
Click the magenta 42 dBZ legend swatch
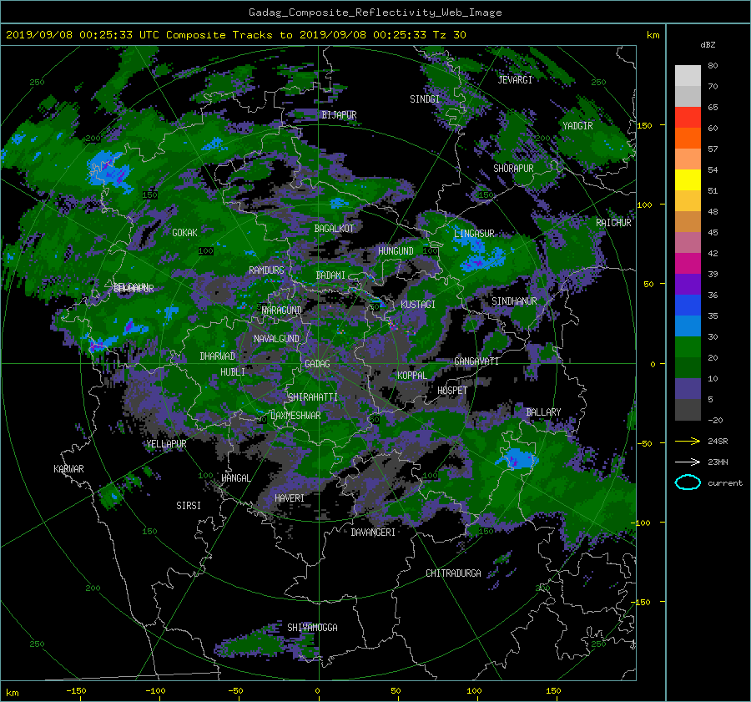click(688, 263)
